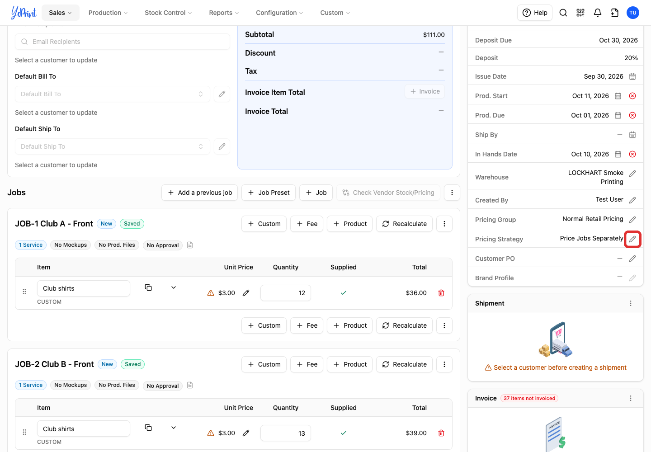Open Invoice panel options menu
The width and height of the screenshot is (651, 452).
[x=631, y=398]
